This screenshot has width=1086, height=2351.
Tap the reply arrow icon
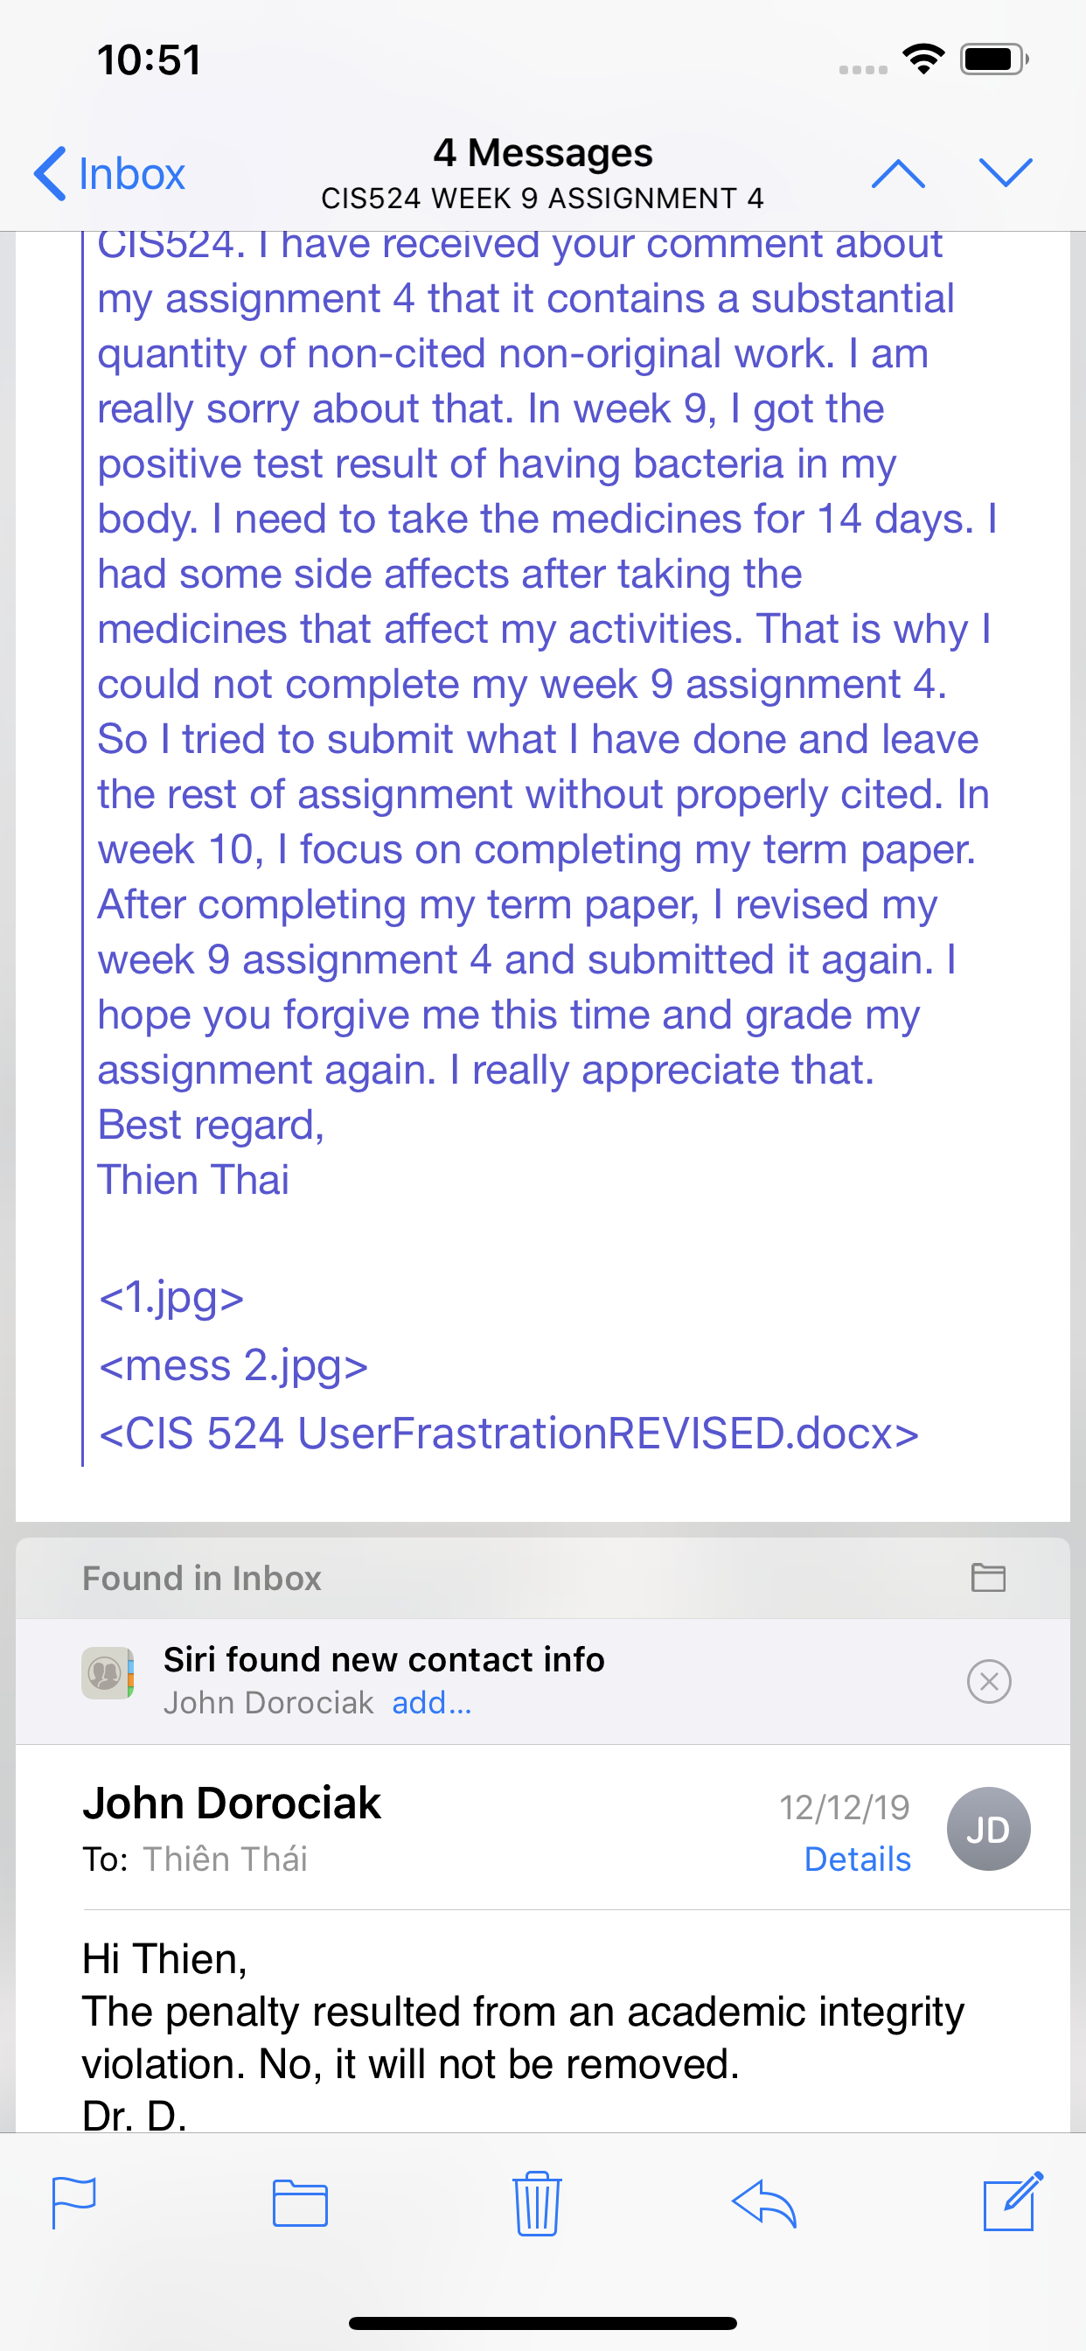point(765,2203)
